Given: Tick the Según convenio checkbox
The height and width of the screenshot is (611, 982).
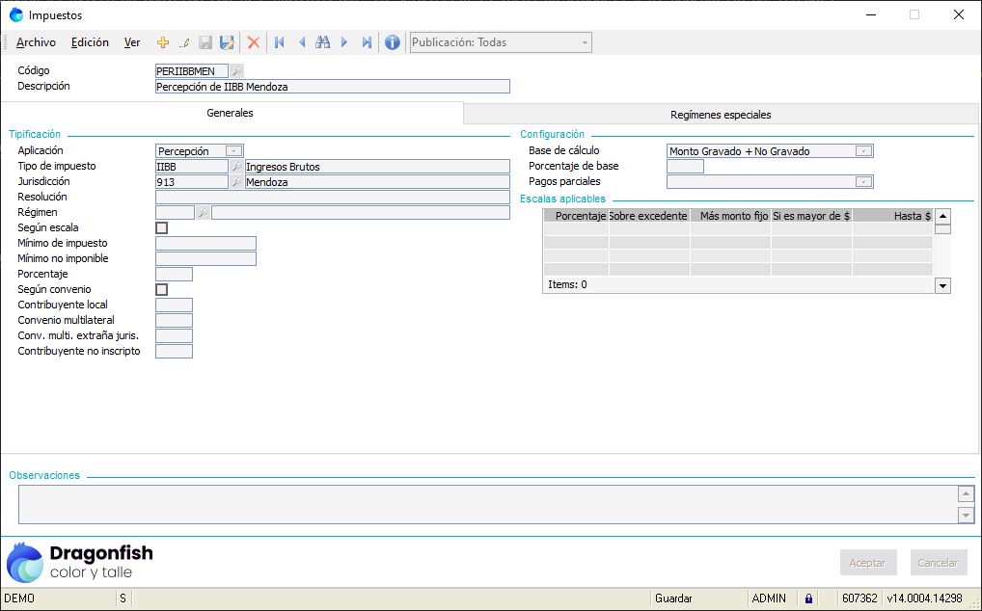Looking at the screenshot, I should point(162,289).
